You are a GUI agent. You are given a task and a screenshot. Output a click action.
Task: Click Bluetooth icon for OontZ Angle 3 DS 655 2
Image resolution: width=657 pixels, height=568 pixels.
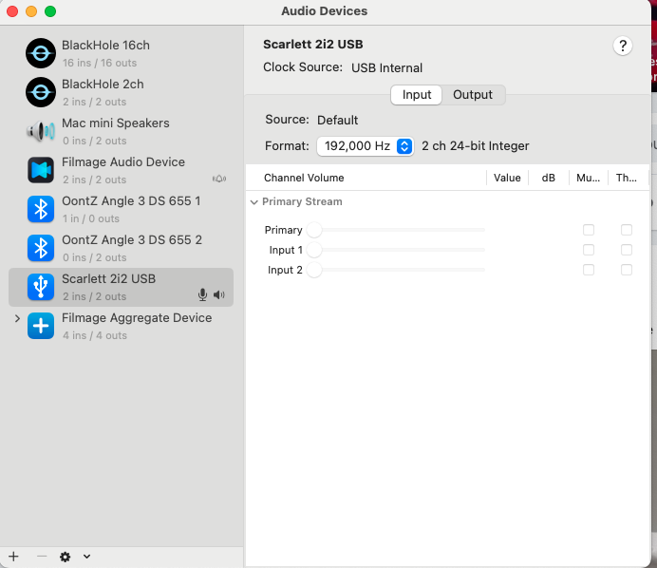point(41,248)
